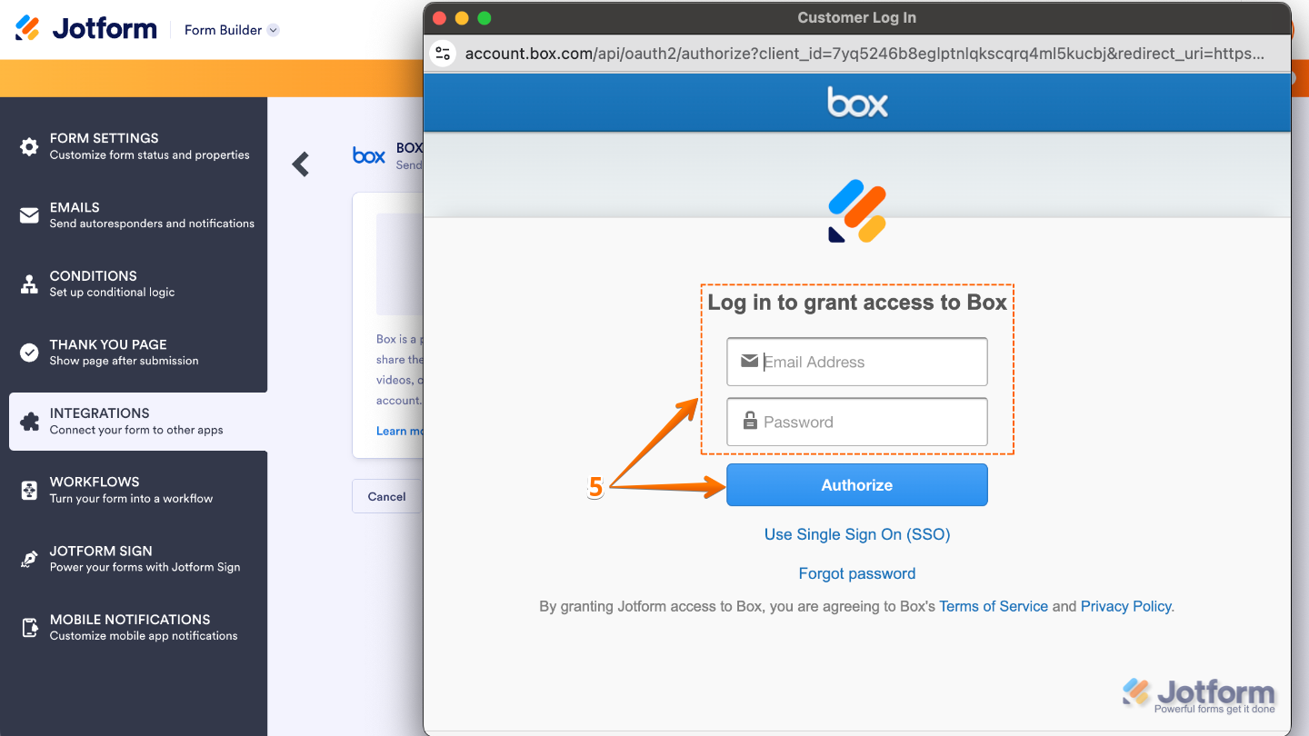Open the MOBILE NOTIFICATIONS tab
Viewport: 1309px width, 736px height.
click(x=134, y=628)
